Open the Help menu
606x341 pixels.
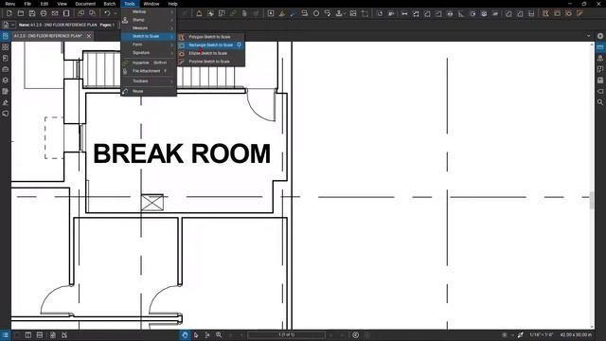point(172,4)
